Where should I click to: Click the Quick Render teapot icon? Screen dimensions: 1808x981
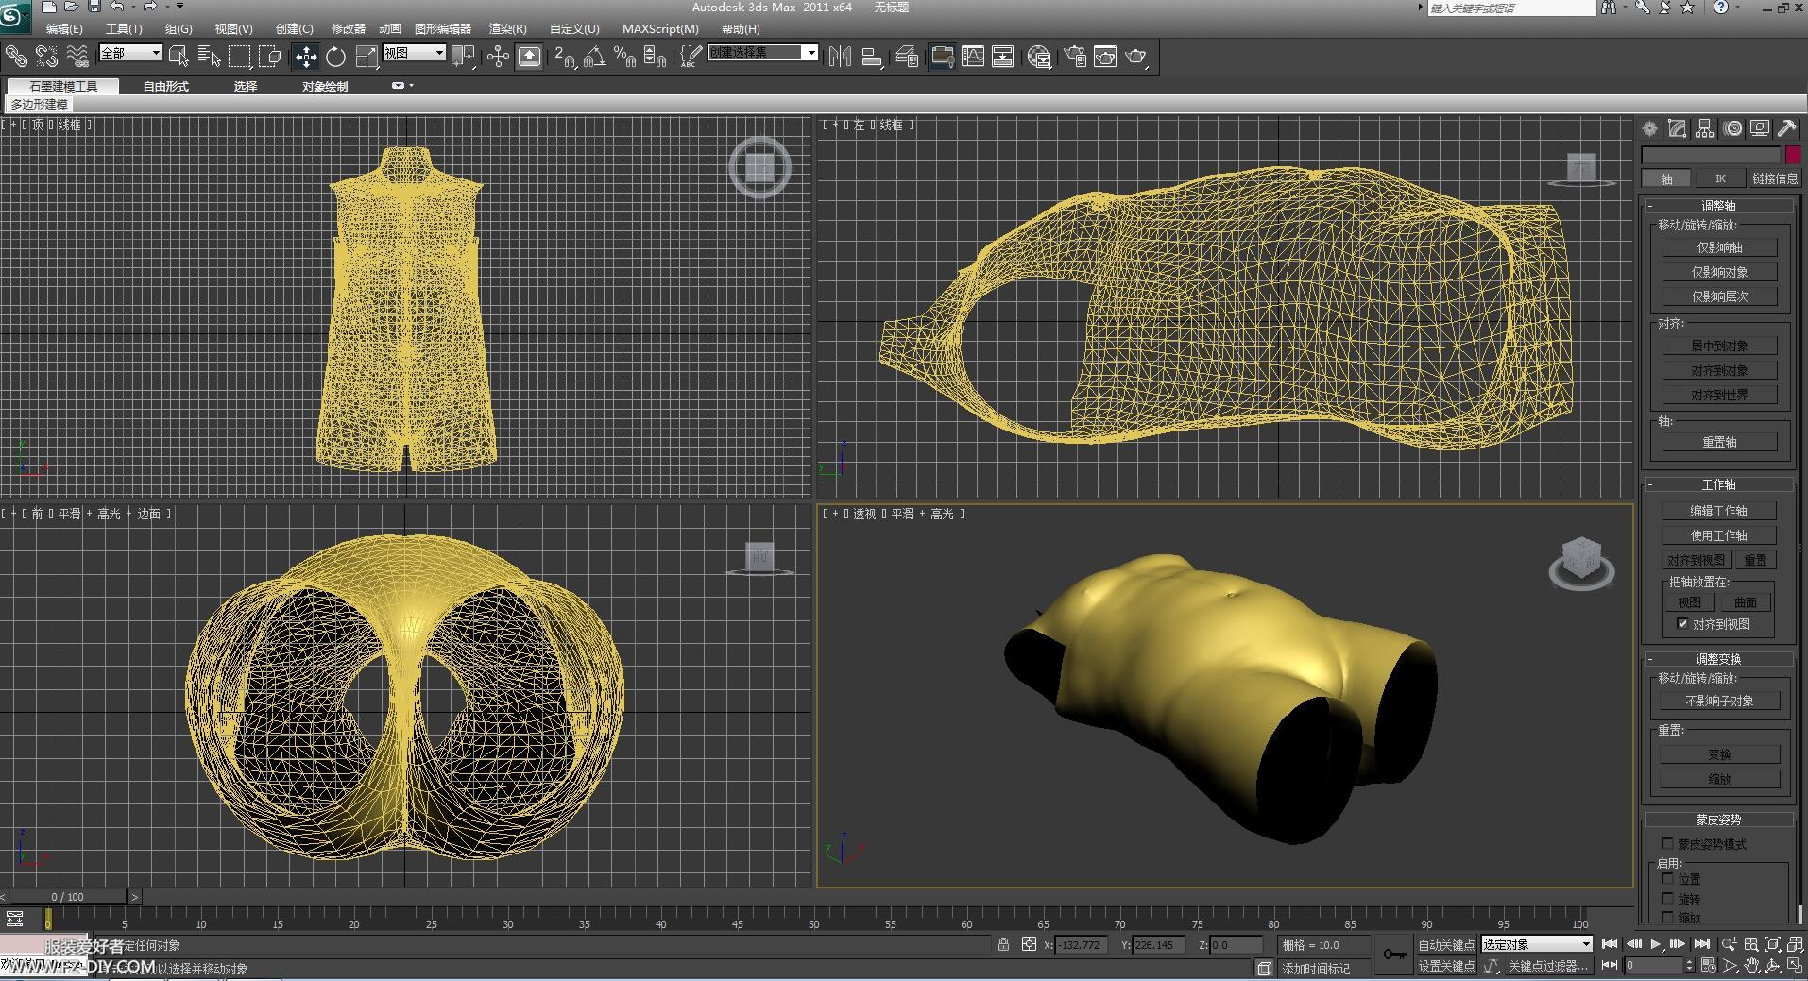[1136, 57]
